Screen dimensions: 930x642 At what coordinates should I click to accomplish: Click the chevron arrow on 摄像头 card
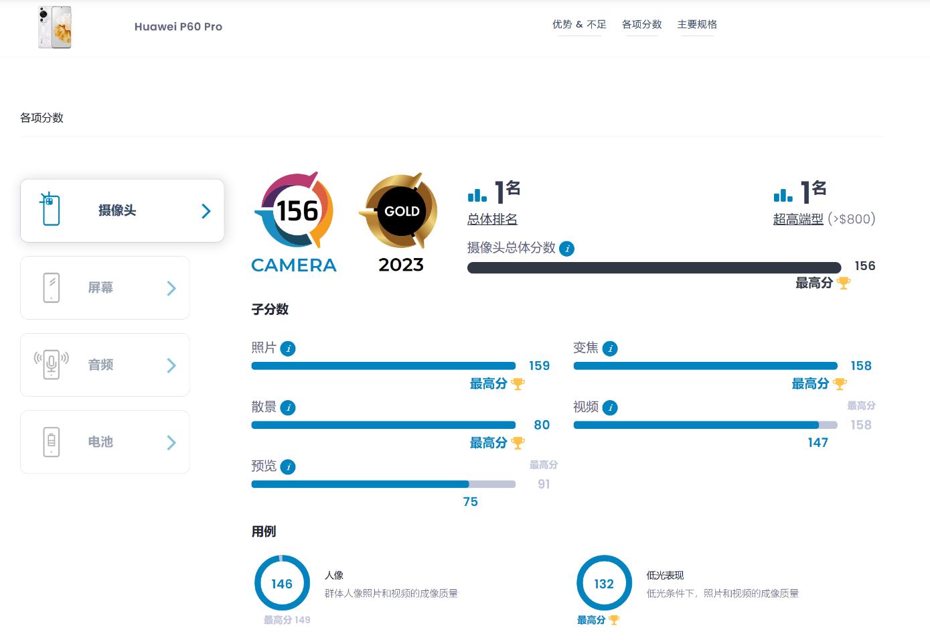[206, 211]
